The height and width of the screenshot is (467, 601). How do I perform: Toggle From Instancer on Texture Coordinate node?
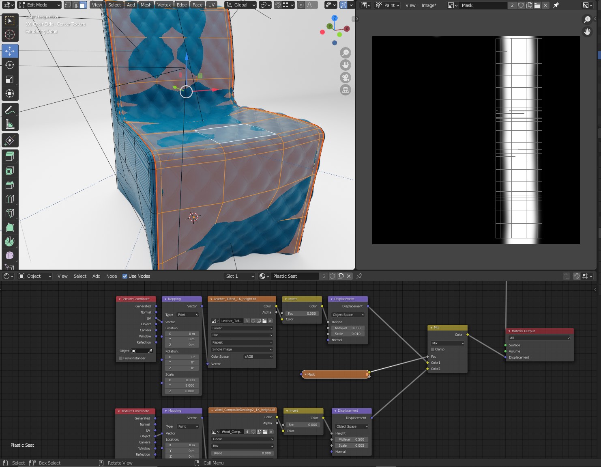pyautogui.click(x=120, y=358)
